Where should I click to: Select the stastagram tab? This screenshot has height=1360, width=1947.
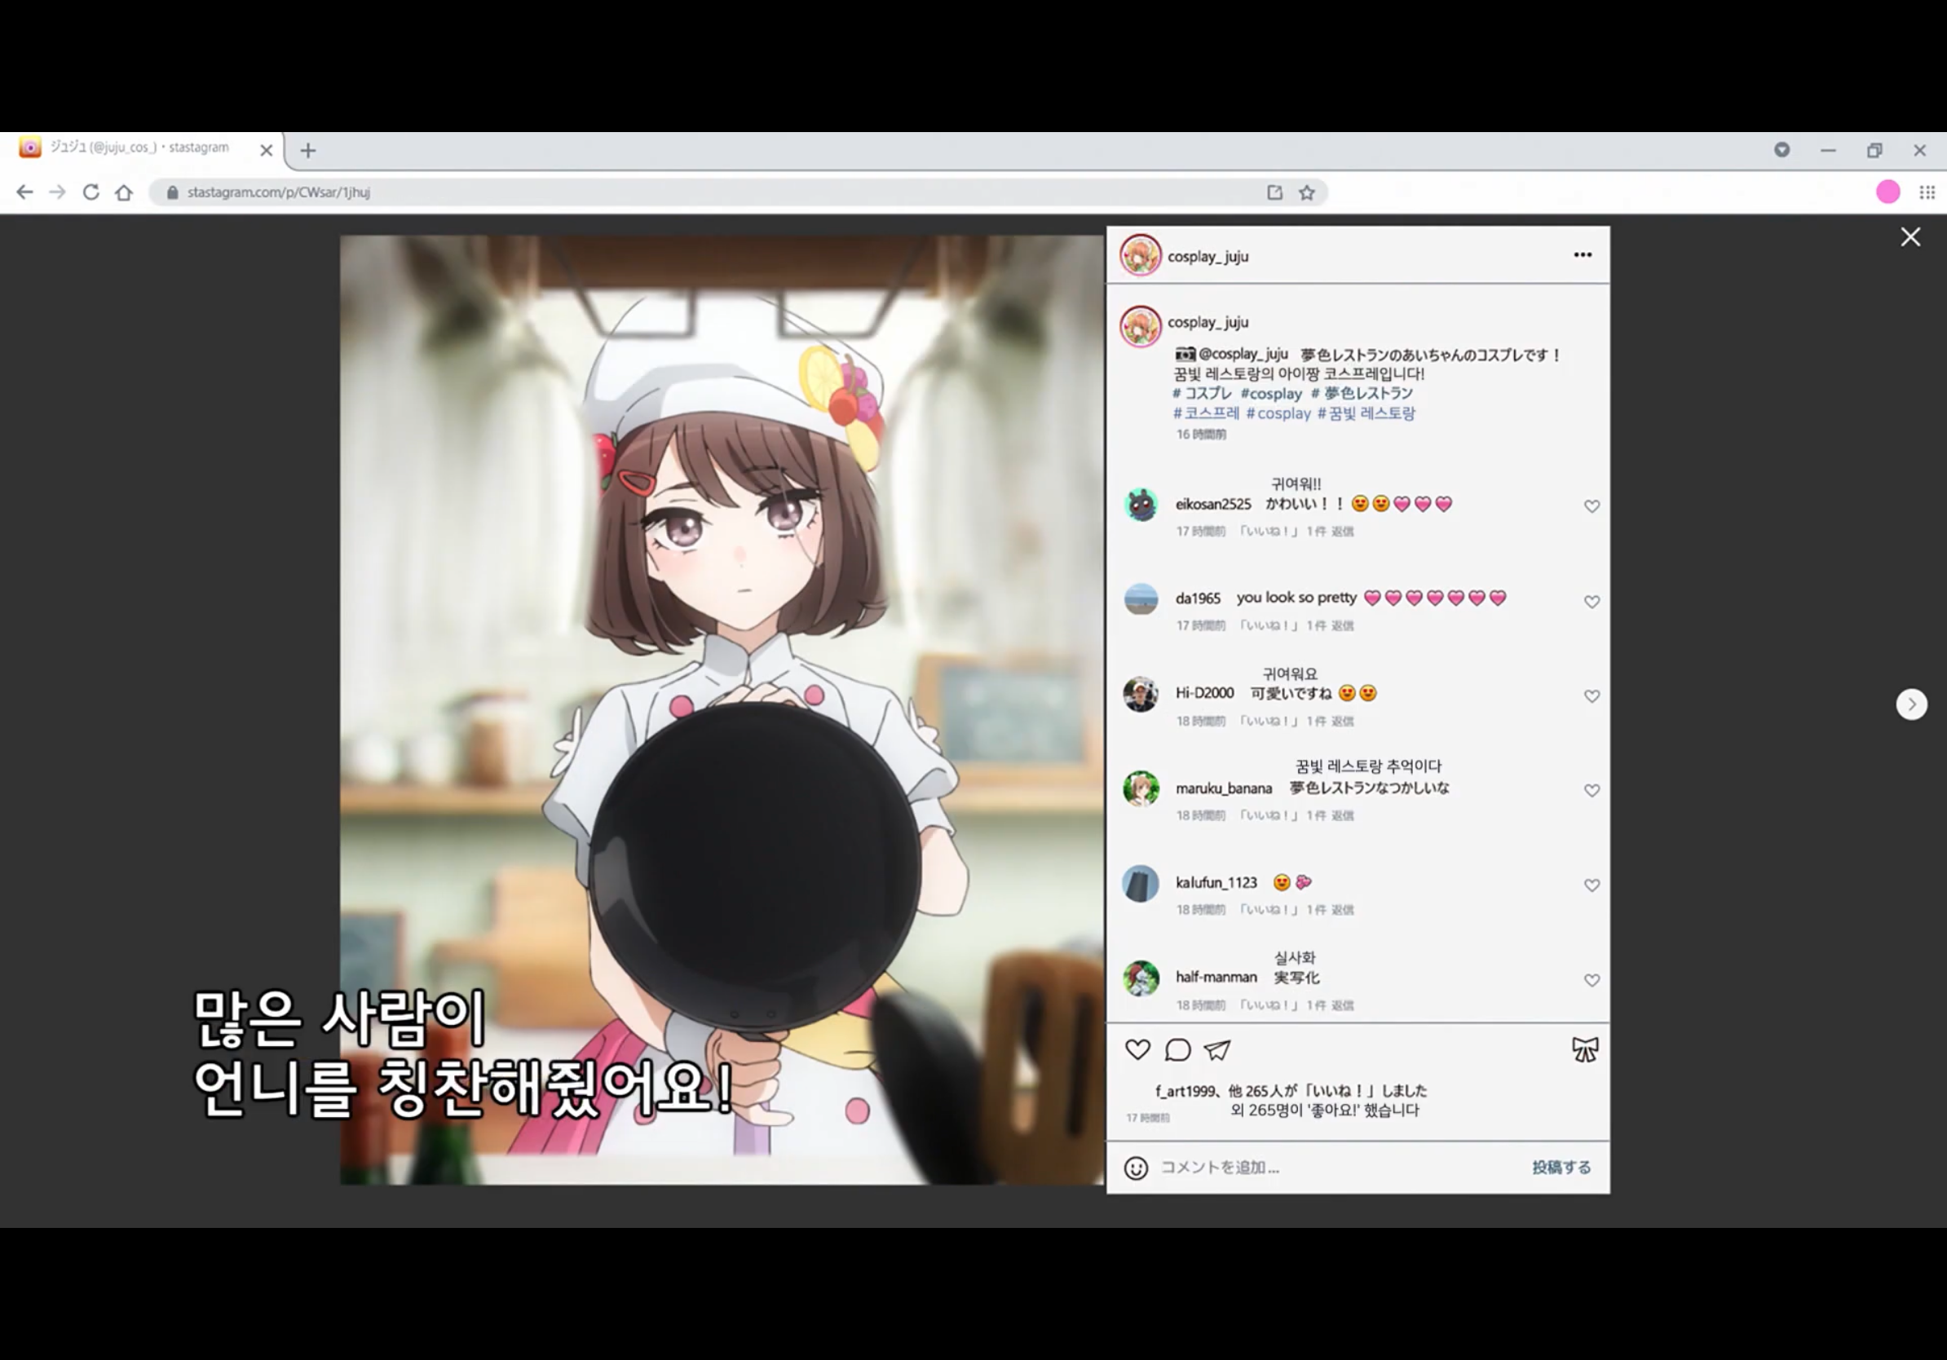click(x=143, y=148)
